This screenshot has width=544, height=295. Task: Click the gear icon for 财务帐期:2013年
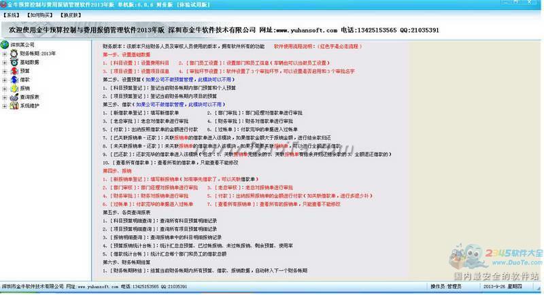[x=14, y=54]
